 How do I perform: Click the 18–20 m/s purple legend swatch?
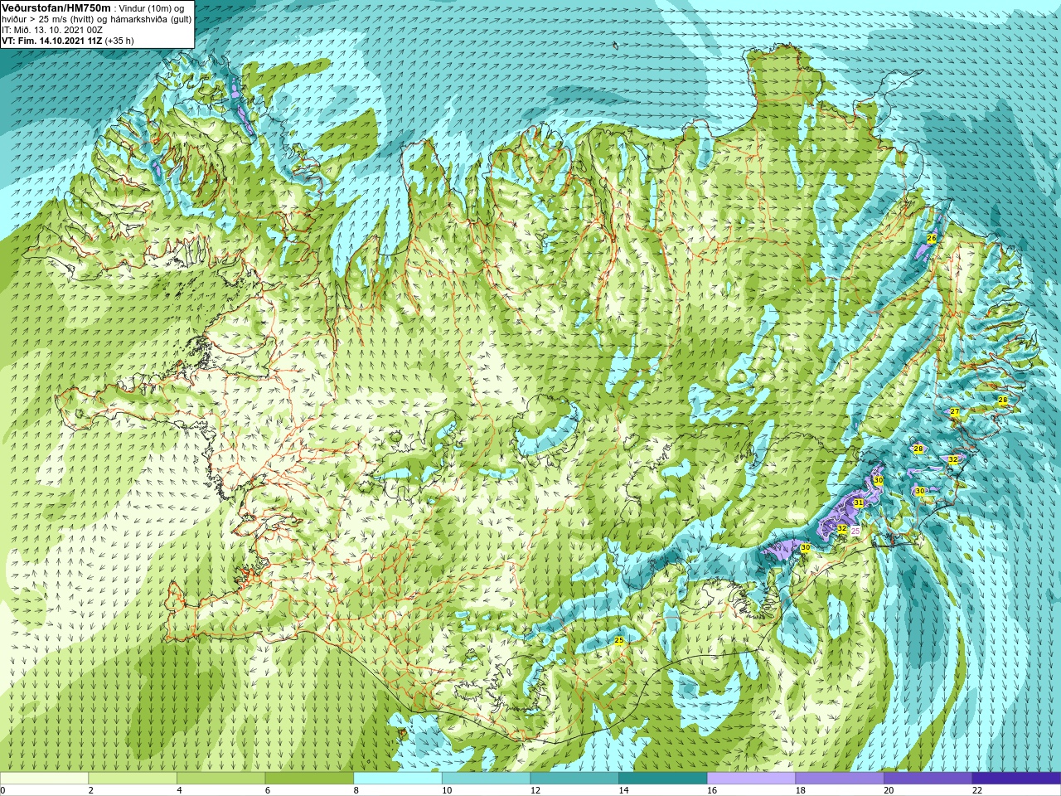(840, 779)
